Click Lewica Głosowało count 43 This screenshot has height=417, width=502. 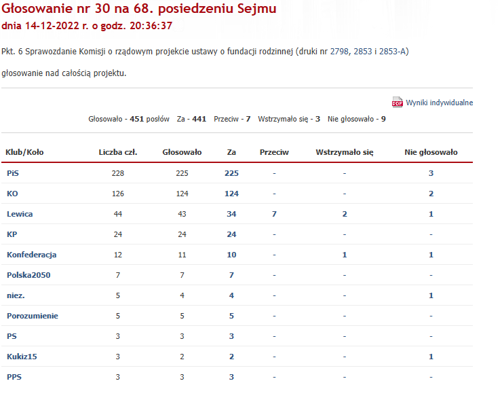[182, 214]
